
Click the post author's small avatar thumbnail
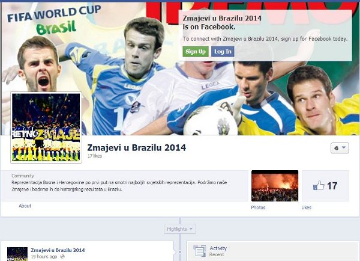click(17, 254)
